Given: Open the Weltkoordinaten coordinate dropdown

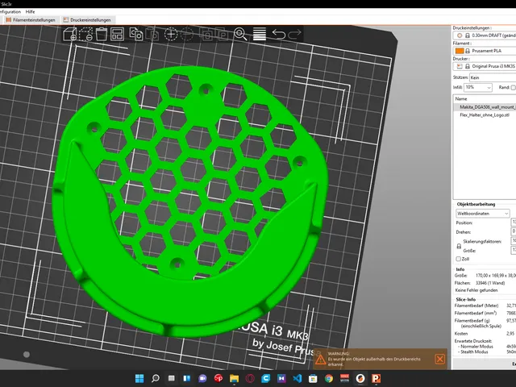Looking at the screenshot, I should coord(483,214).
